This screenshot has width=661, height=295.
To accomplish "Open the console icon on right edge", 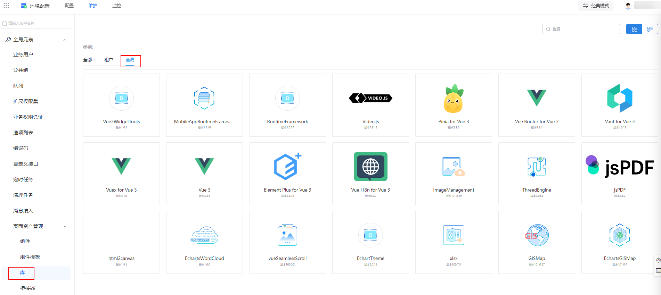I will point(658,270).
